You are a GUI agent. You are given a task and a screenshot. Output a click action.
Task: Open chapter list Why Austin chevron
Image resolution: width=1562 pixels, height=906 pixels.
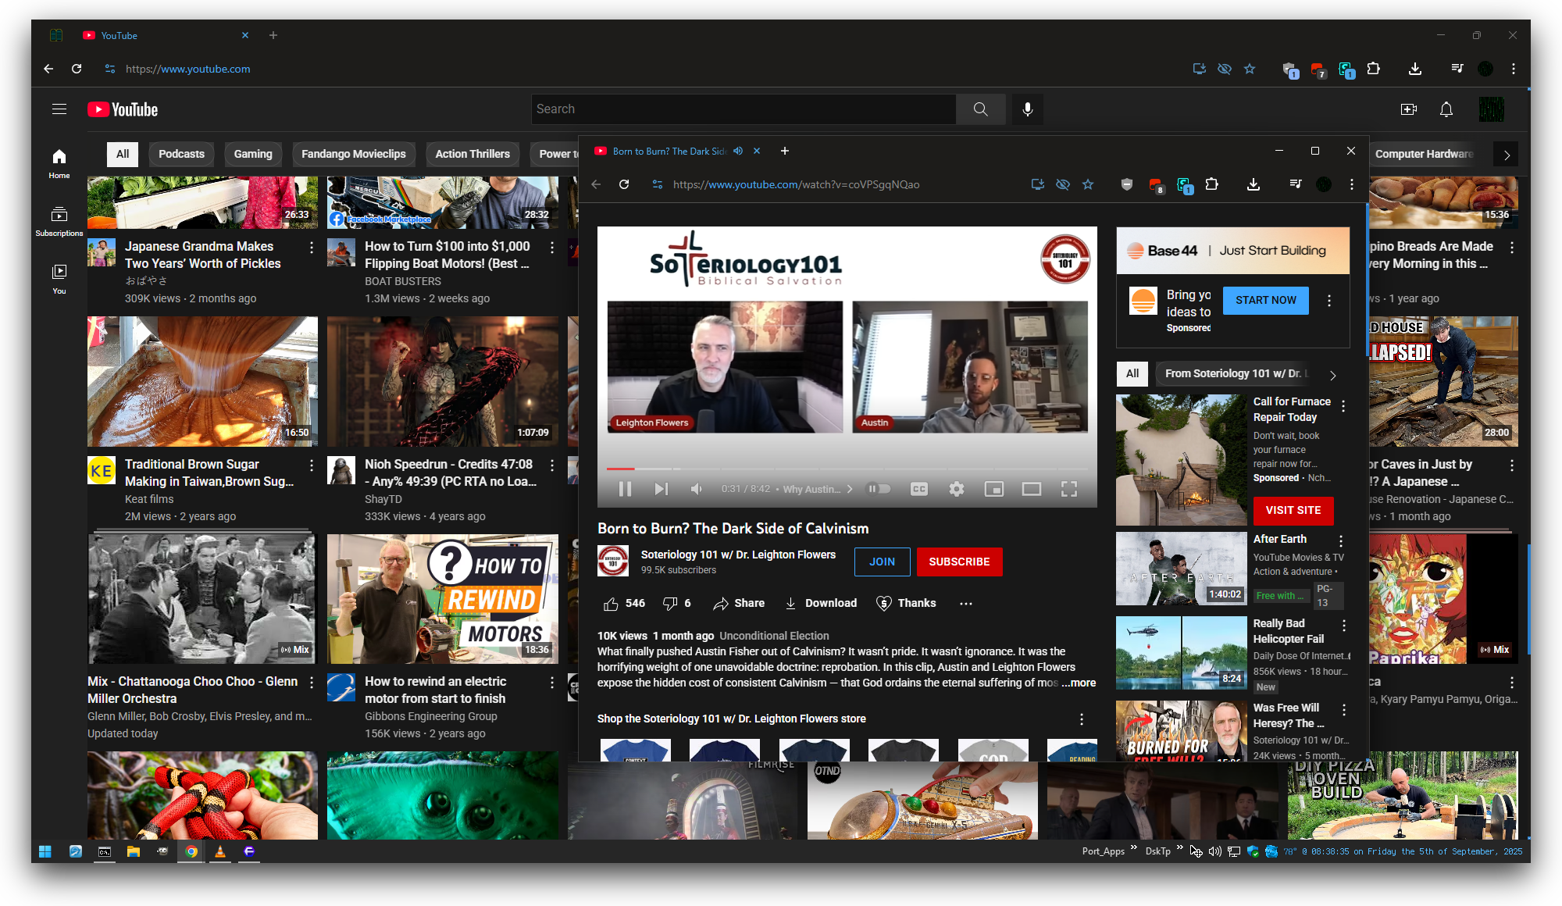click(850, 489)
